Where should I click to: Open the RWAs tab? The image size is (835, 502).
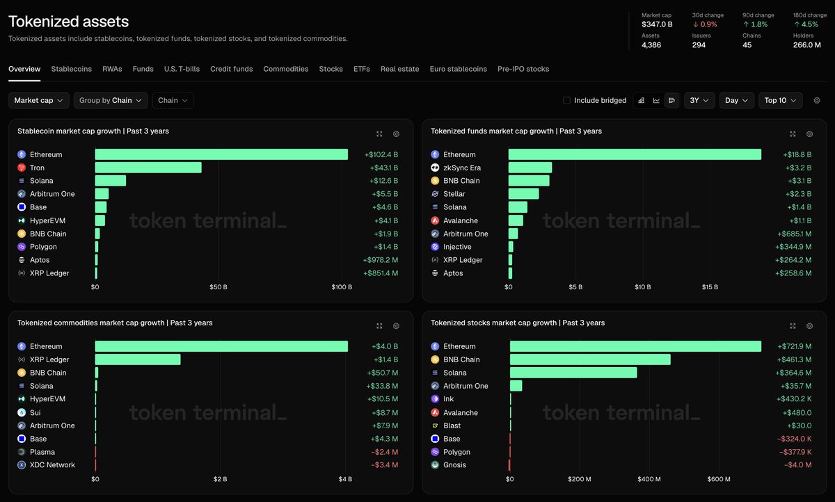112,69
